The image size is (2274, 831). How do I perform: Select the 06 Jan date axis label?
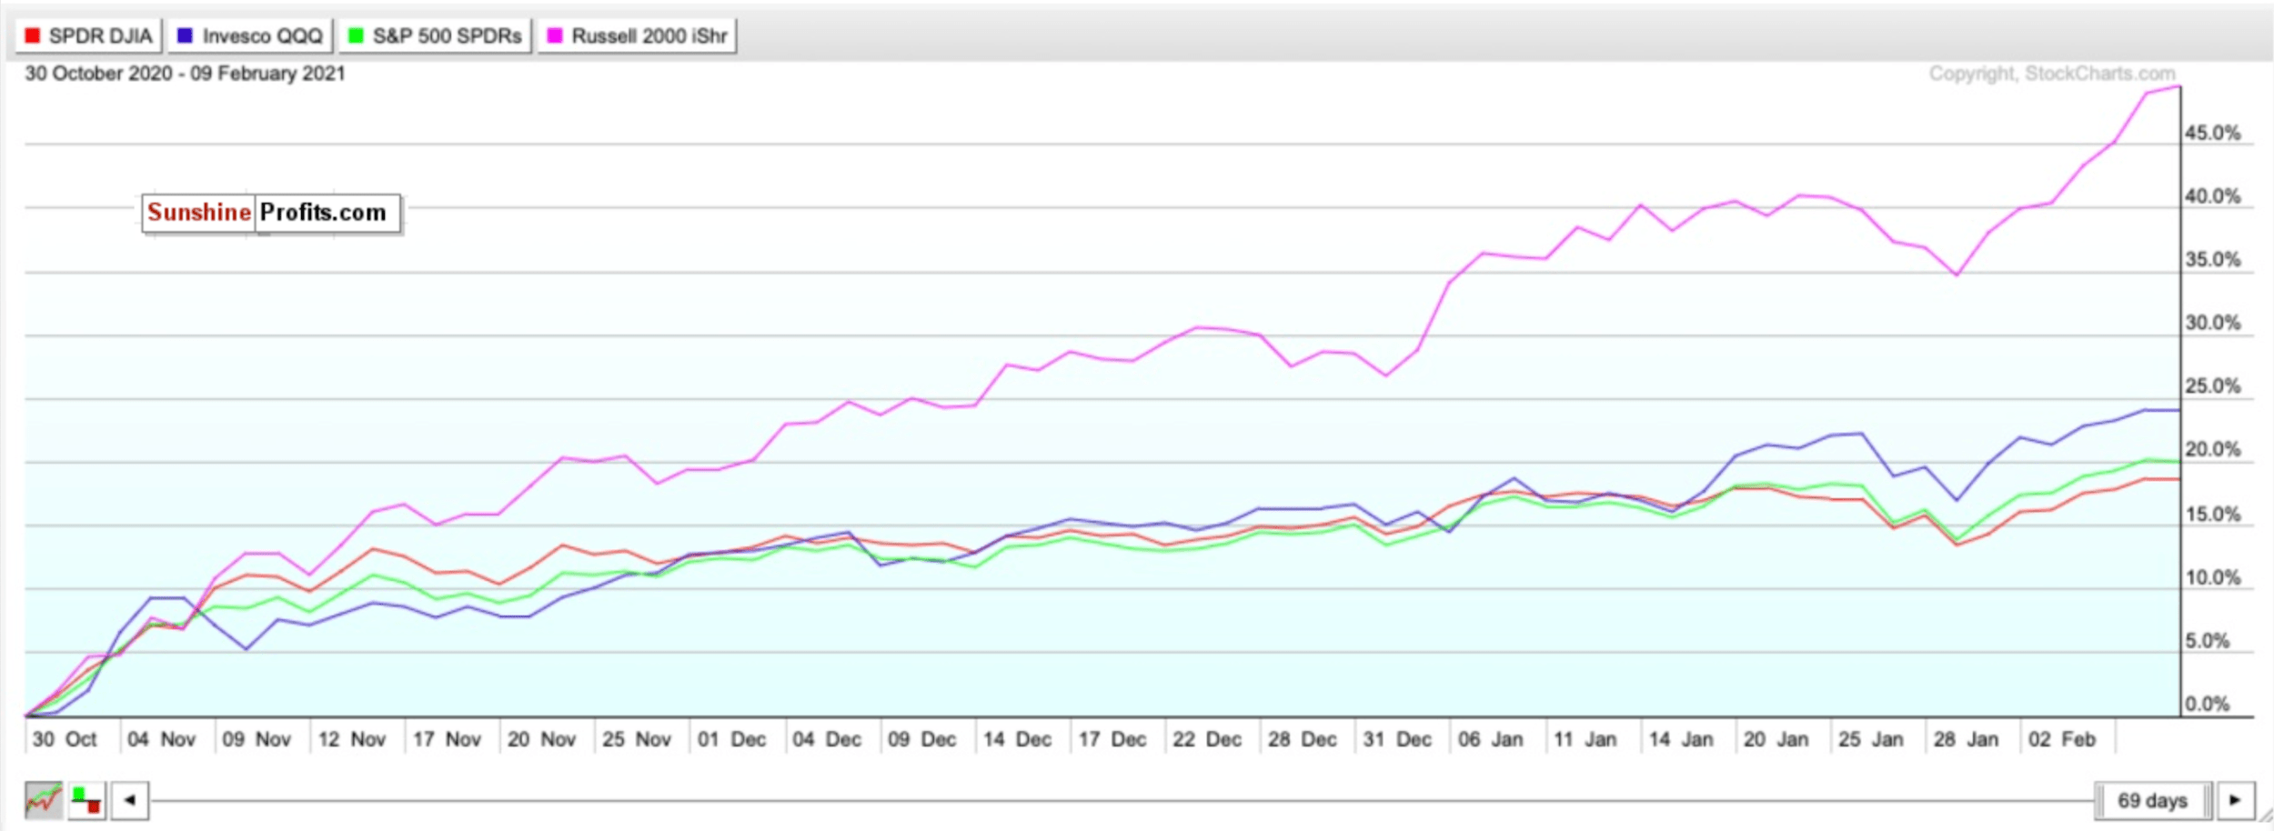(1490, 739)
